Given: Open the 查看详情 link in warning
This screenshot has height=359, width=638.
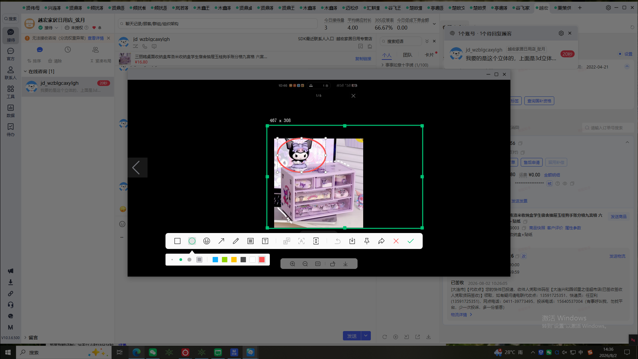Looking at the screenshot, I should point(96,38).
